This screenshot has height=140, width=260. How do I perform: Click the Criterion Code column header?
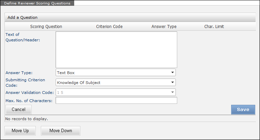click(x=109, y=26)
